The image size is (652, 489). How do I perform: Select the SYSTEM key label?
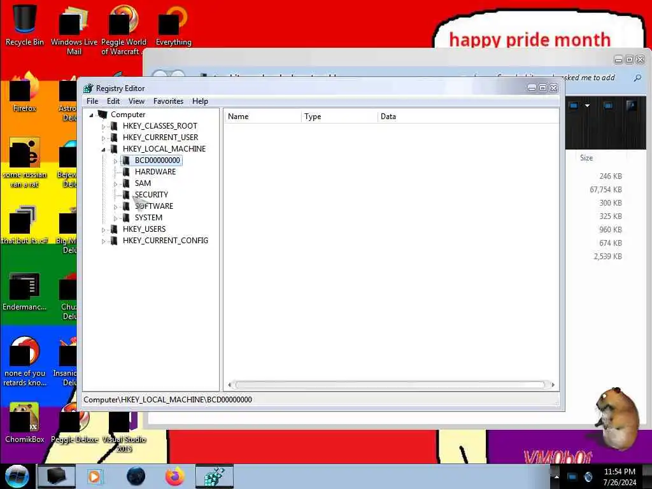tap(148, 218)
